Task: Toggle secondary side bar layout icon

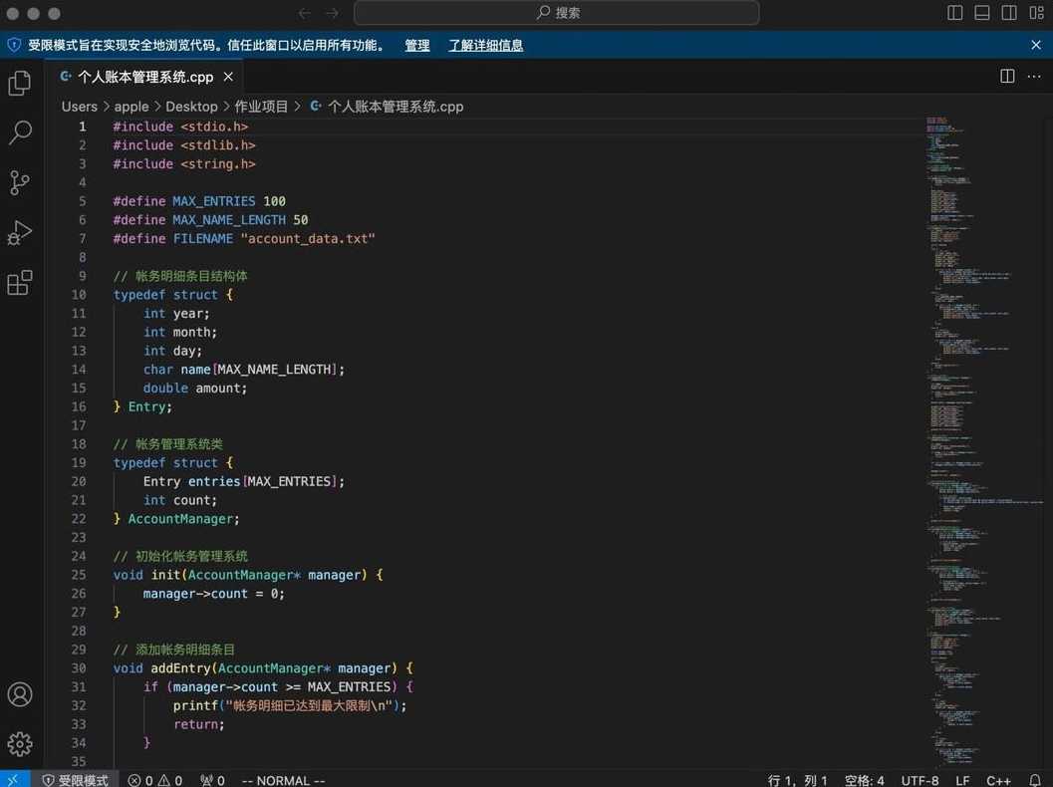Action: click(x=1009, y=13)
